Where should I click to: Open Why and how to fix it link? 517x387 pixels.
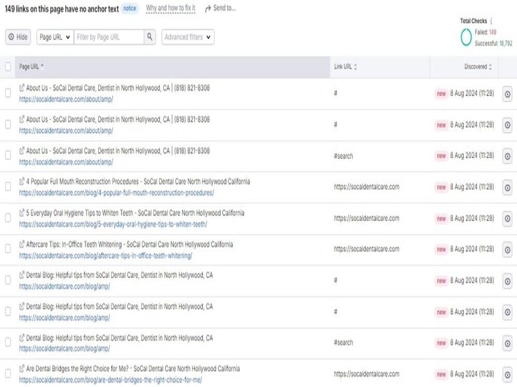(171, 8)
